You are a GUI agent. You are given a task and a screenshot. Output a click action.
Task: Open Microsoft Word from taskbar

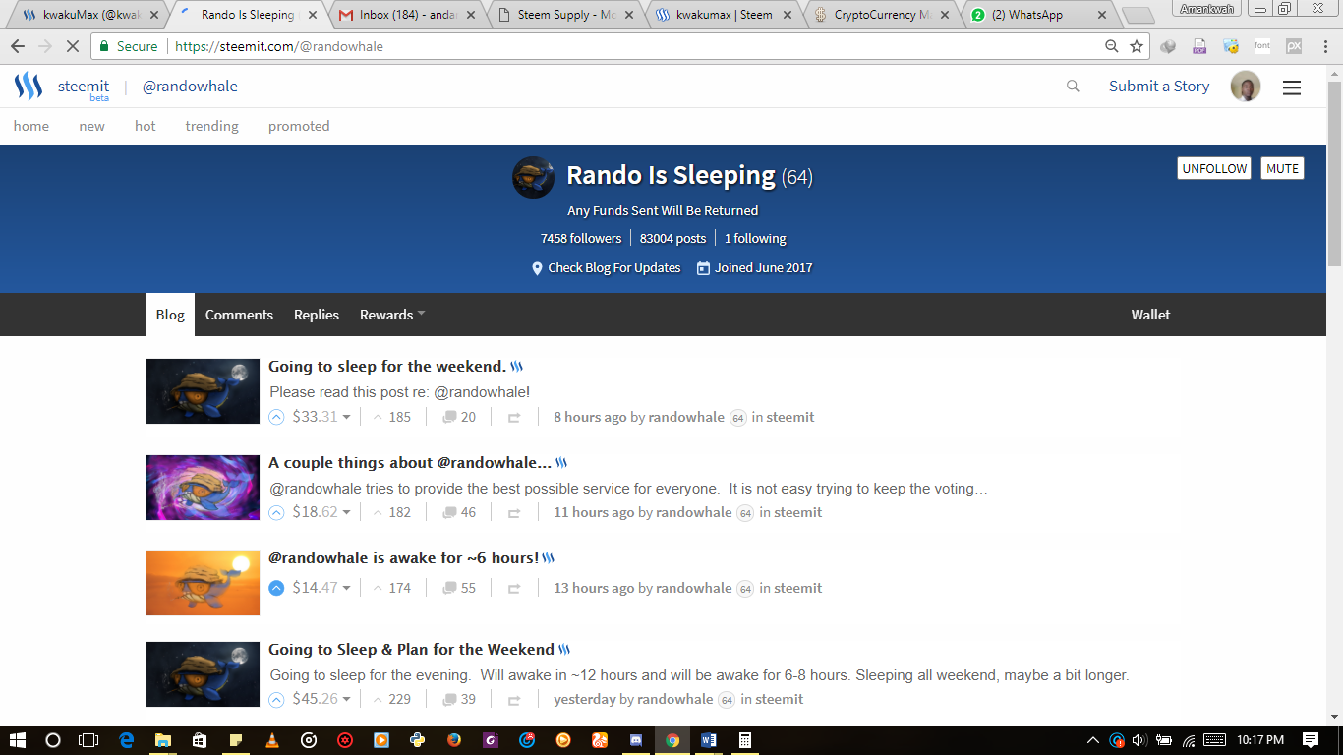click(x=709, y=740)
